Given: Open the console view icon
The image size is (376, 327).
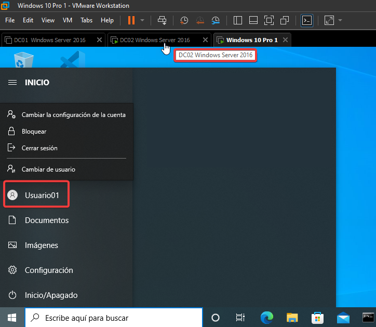Looking at the screenshot, I should pyautogui.click(x=307, y=20).
